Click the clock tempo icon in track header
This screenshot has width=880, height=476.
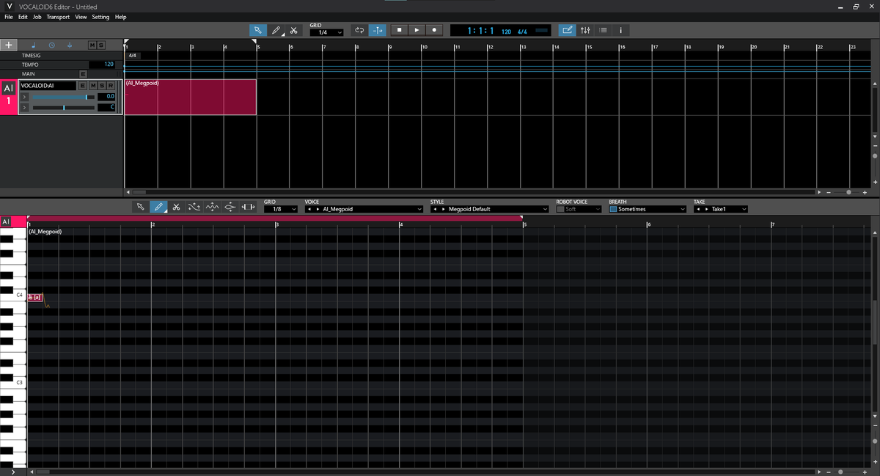point(51,45)
